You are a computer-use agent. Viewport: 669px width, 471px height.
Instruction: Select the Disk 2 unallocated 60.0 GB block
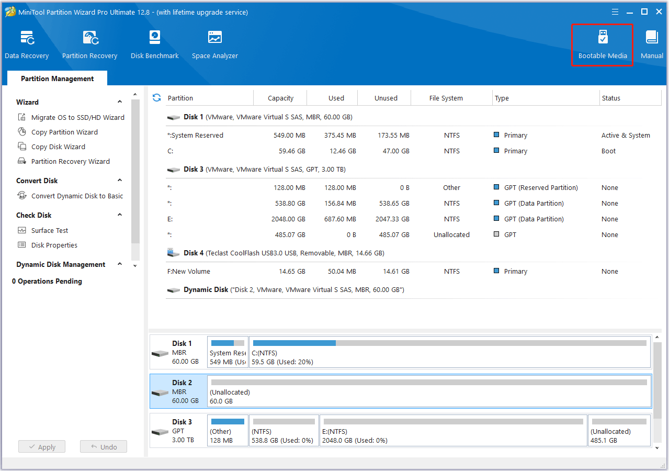pos(429,391)
